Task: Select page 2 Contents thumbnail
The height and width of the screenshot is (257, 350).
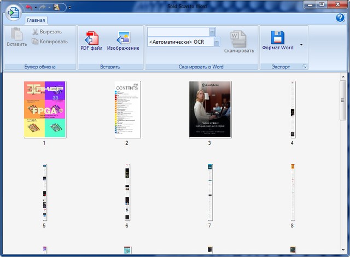Action: coord(127,109)
